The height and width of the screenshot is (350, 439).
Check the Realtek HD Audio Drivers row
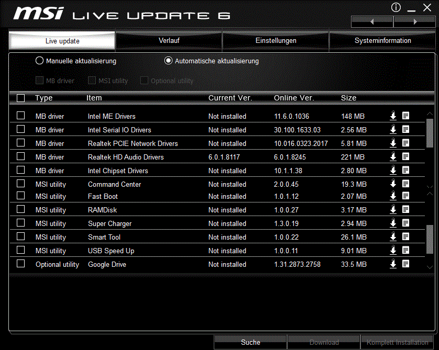tap(21, 156)
